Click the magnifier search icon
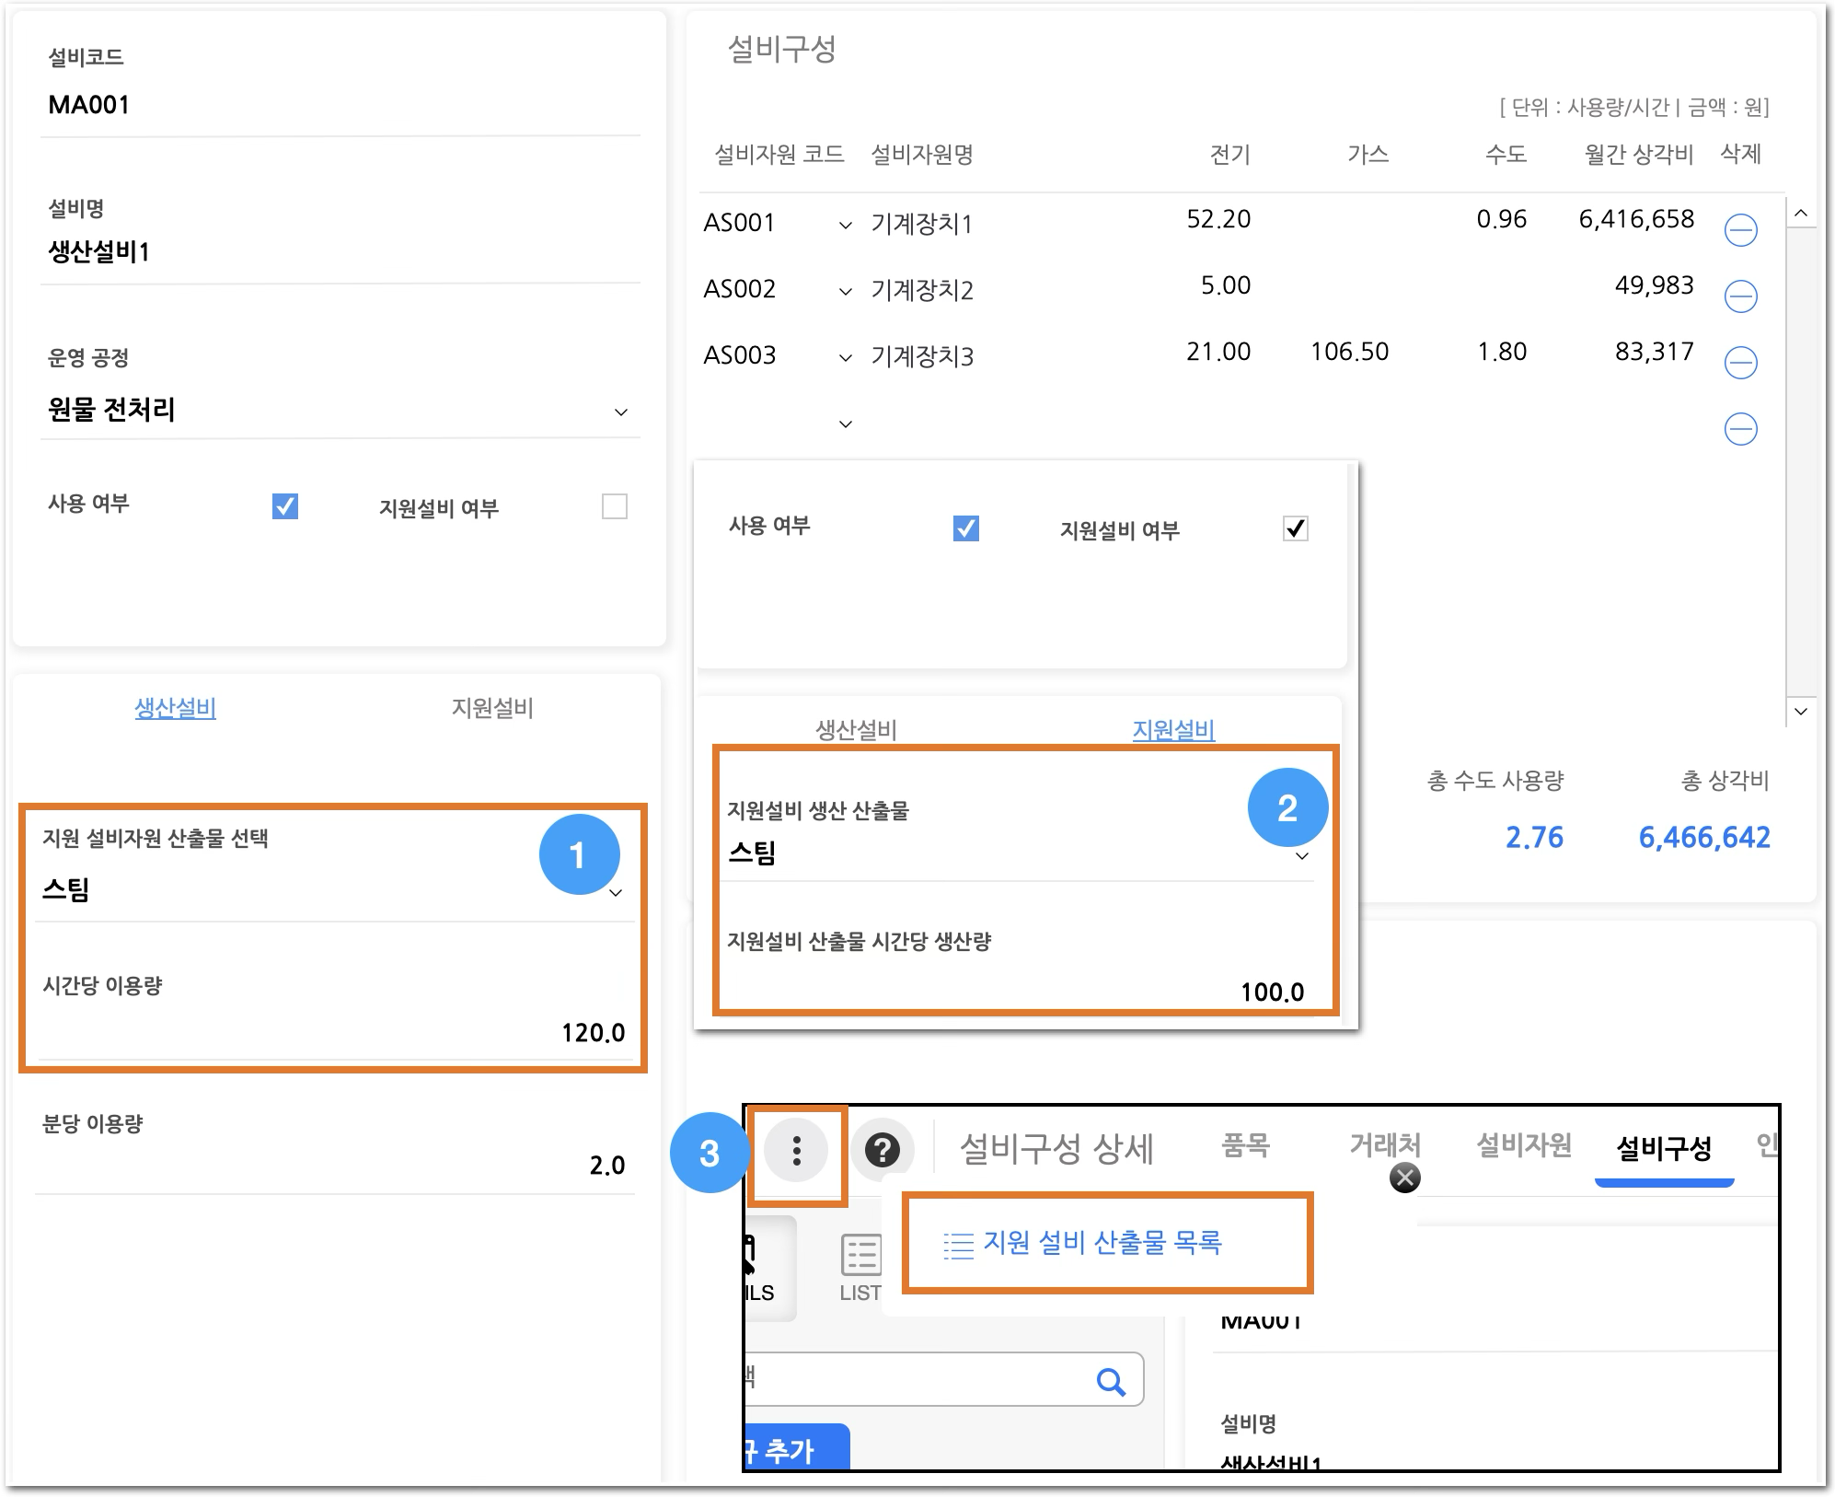Image resolution: width=1835 pixels, height=1497 pixels. pos(1111,1382)
